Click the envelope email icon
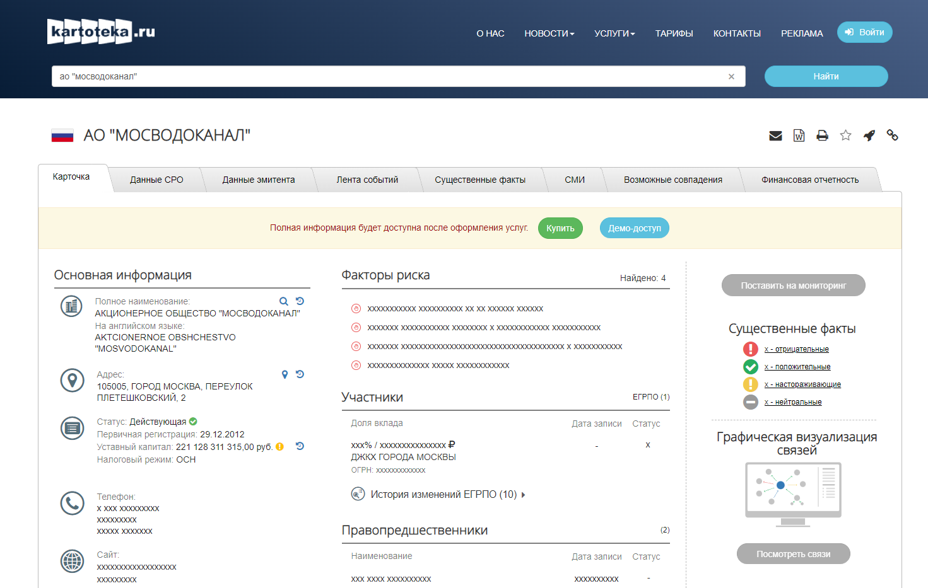Screen dimensions: 928x588 [775, 135]
